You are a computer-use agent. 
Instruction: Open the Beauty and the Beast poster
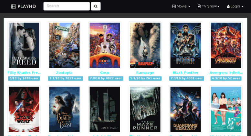[x=64, y=109]
